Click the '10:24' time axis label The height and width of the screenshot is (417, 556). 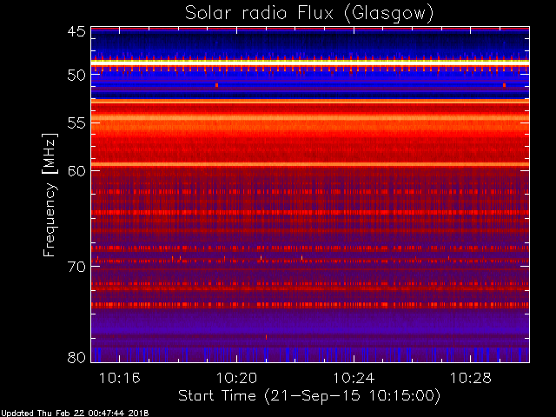[x=354, y=378]
